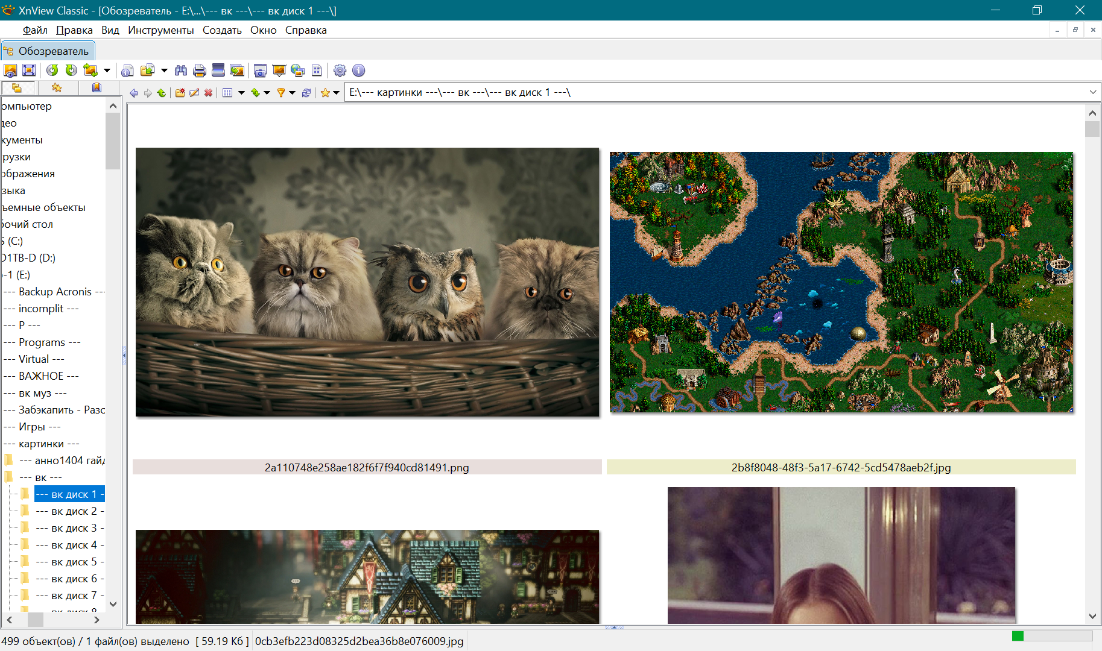Switch to Favorites star panel tab

click(57, 88)
